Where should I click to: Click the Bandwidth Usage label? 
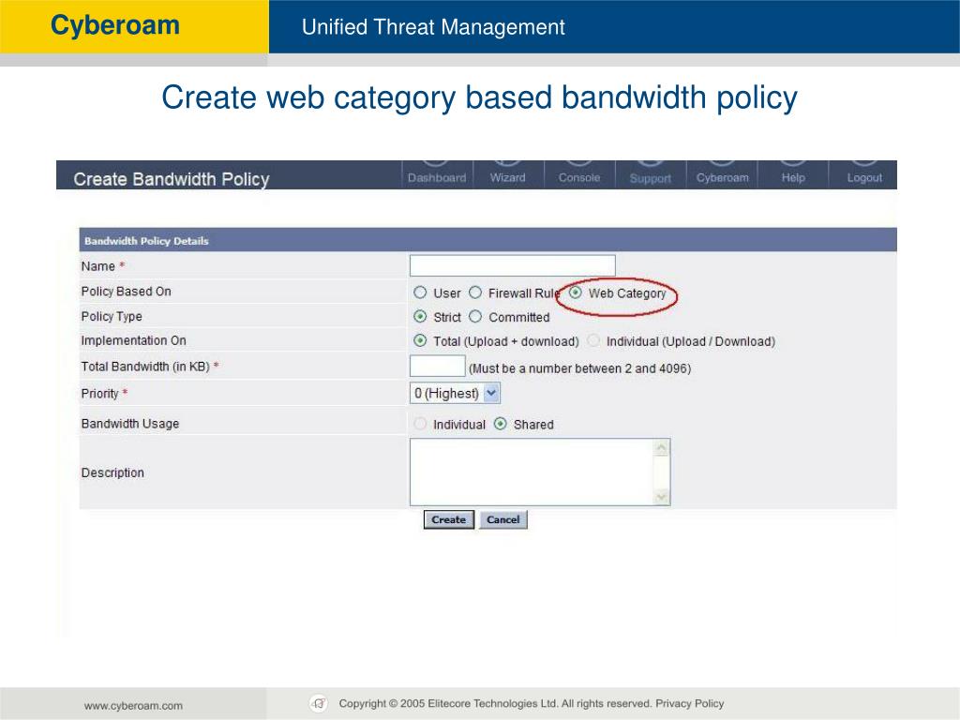(x=130, y=424)
